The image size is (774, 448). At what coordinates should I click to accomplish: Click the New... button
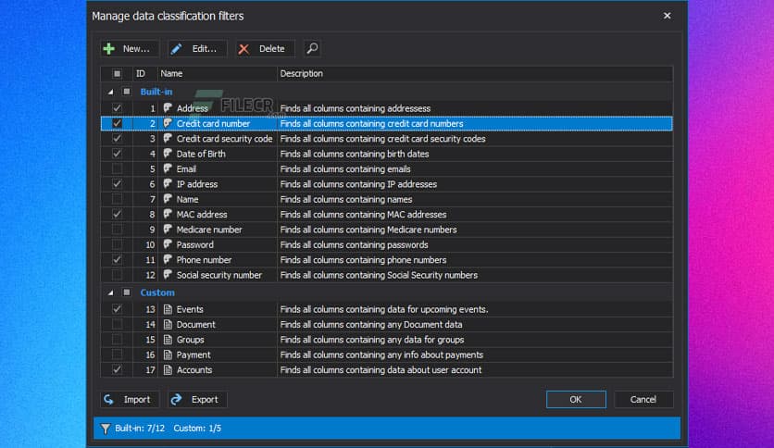(x=130, y=48)
